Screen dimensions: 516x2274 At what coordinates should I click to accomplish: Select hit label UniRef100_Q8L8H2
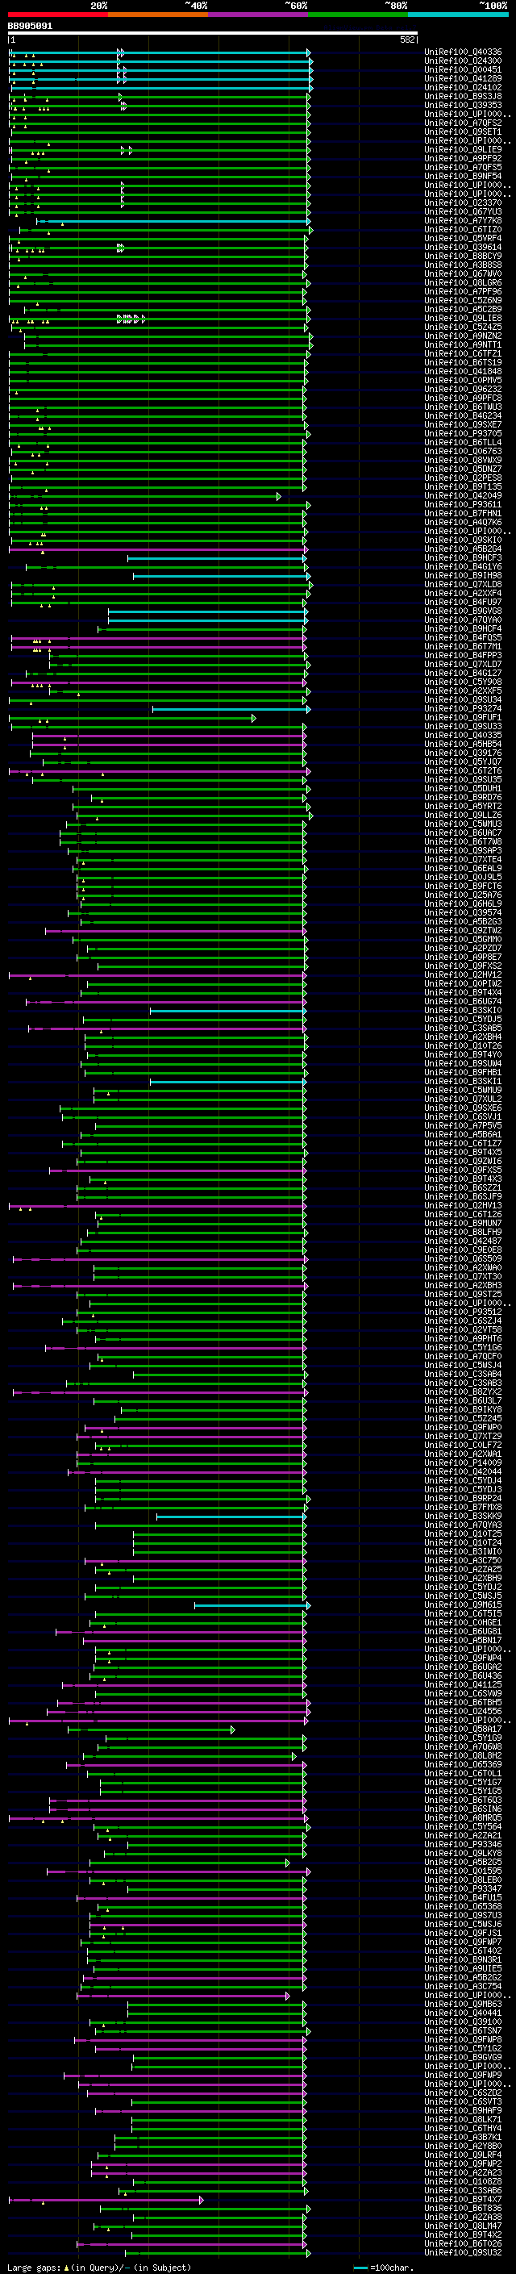pyautogui.click(x=463, y=1756)
